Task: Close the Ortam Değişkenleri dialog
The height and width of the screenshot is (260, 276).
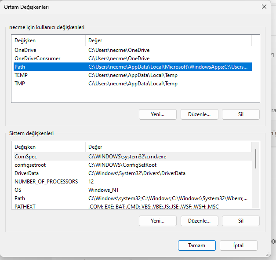Action: pyautogui.click(x=264, y=7)
